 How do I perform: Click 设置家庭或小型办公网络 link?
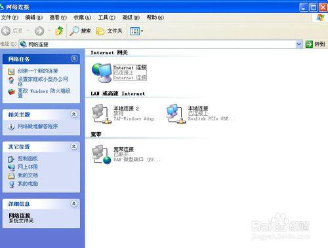[x=43, y=81]
